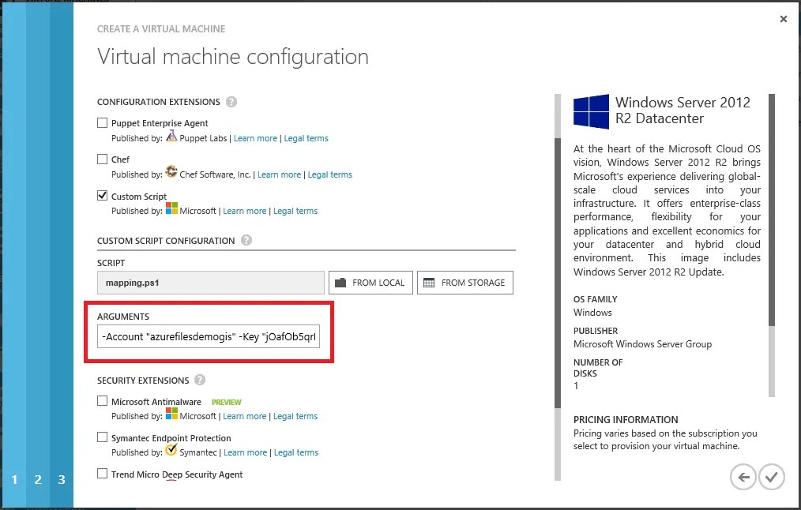Viewport: 801px width, 510px height.
Task: Choose script FROM STORAGE
Action: pyautogui.click(x=464, y=283)
